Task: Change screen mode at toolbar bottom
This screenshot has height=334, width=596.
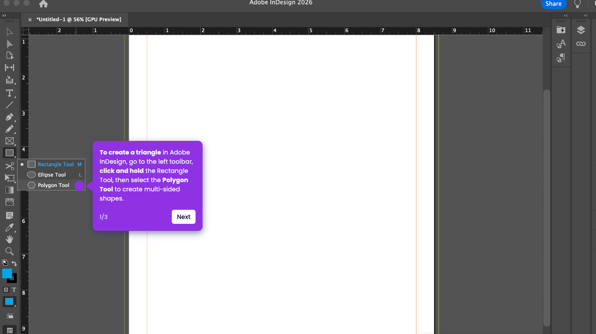Action: [10, 330]
